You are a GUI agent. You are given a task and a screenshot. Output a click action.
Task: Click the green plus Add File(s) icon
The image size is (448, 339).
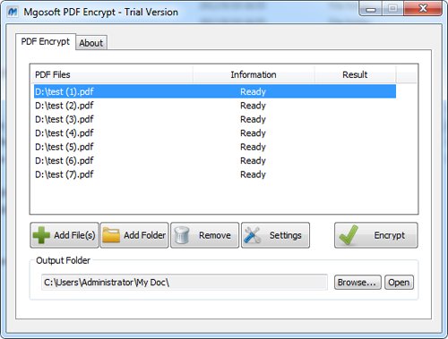pos(41,235)
